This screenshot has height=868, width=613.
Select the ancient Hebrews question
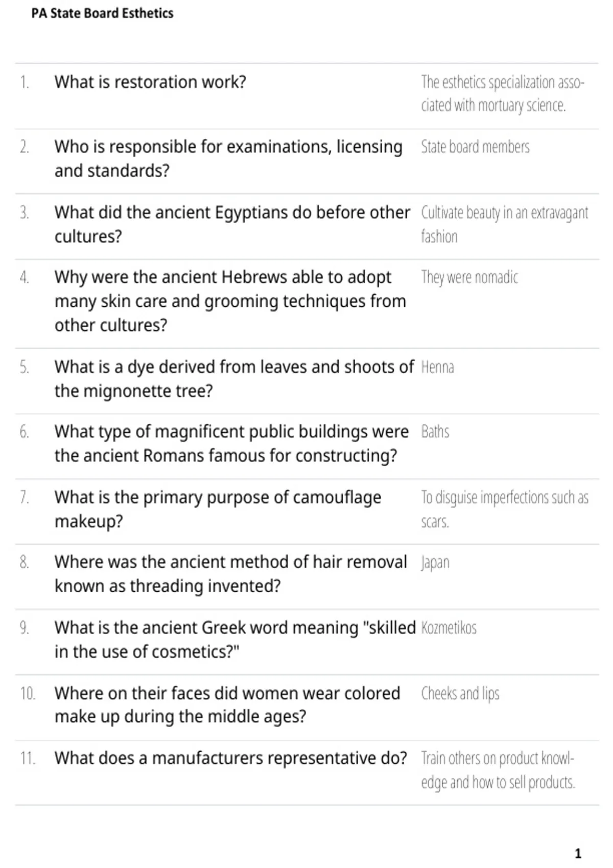click(230, 301)
